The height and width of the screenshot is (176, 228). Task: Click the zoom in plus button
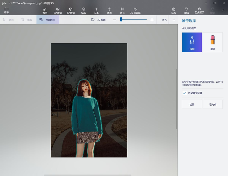coord(152,20)
